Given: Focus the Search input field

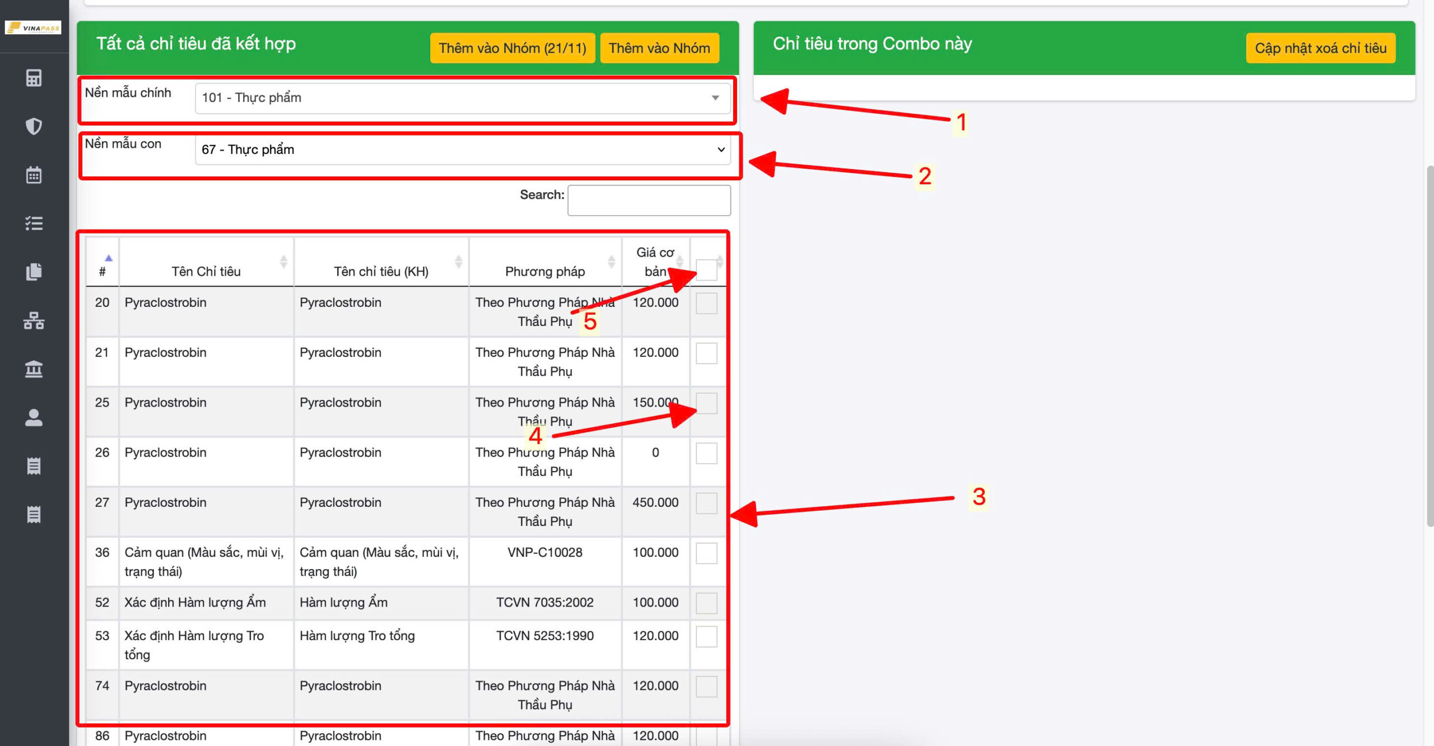Looking at the screenshot, I should coord(649,200).
